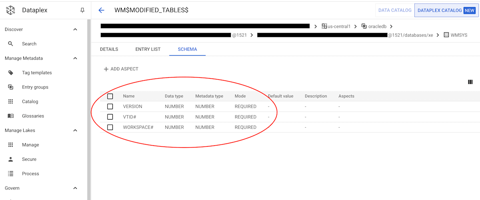Sort by the Name column header
The image size is (480, 200).
pos(128,96)
